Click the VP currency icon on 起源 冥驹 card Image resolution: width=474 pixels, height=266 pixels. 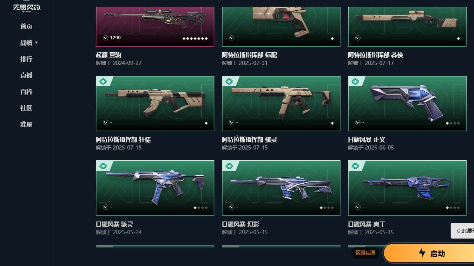coord(106,38)
